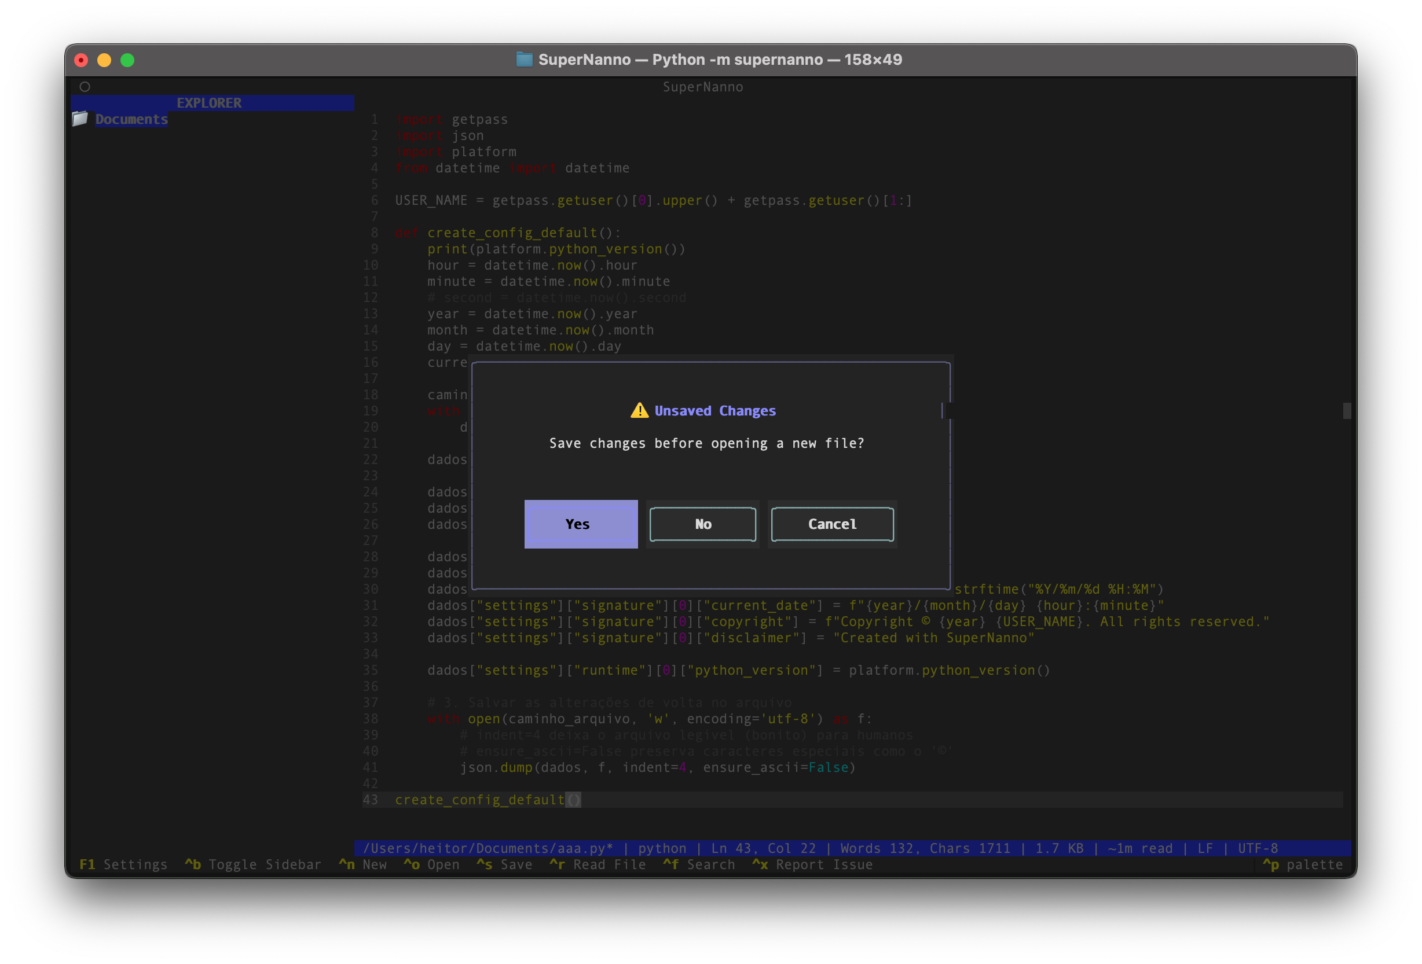
Task: Click the line 33 disclaimer assignment
Action: click(x=731, y=638)
